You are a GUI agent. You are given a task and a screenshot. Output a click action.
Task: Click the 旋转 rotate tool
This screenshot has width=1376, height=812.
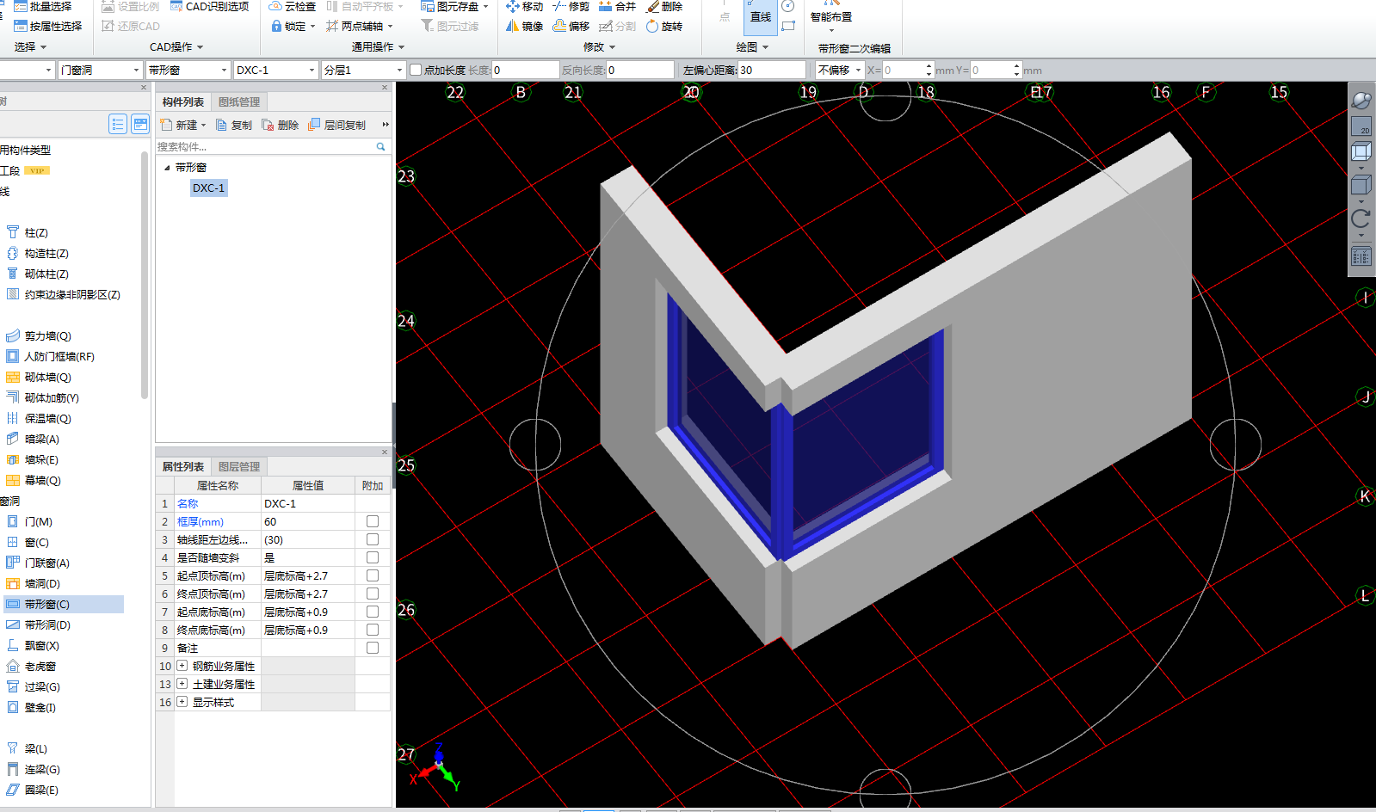(664, 26)
